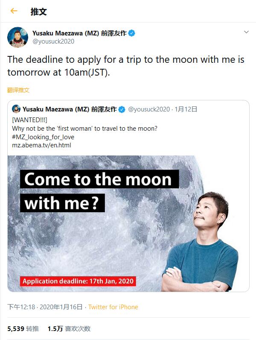Viewport: 256px width, 340px height.
Task: Click the quoted tweet's author name
Action: pyautogui.click(x=70, y=109)
